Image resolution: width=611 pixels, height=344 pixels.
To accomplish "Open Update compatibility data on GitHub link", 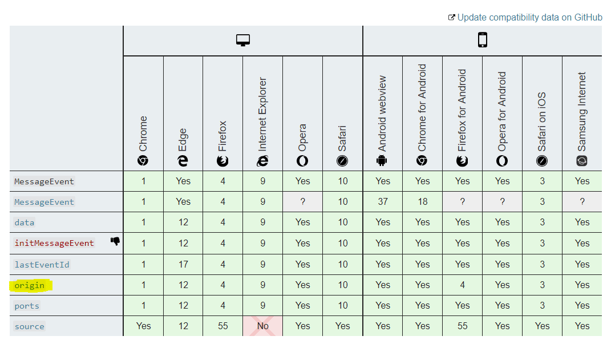I will pos(529,17).
